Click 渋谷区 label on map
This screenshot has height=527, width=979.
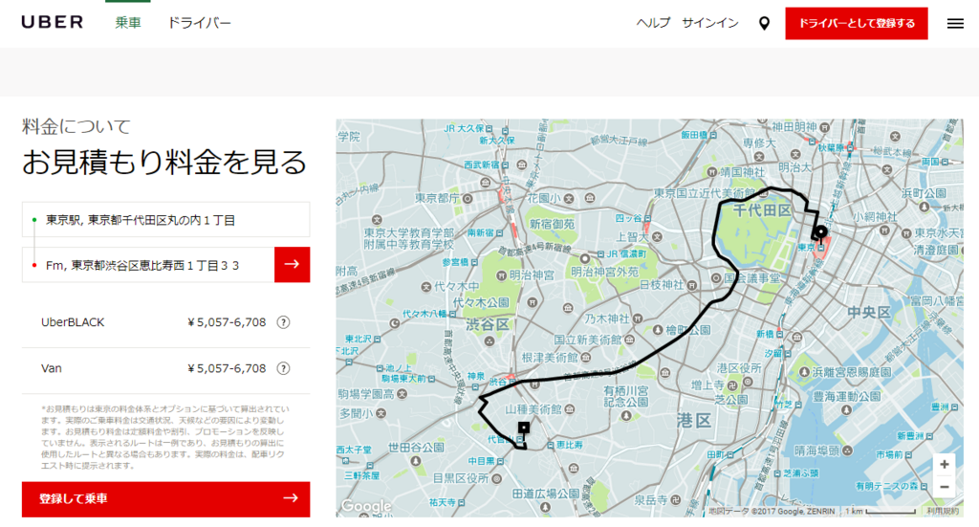click(x=488, y=324)
